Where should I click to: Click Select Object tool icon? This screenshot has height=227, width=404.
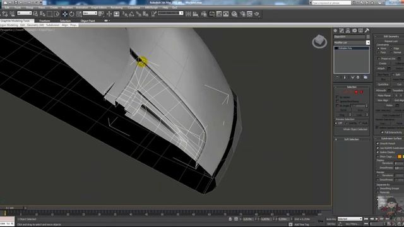(35, 14)
